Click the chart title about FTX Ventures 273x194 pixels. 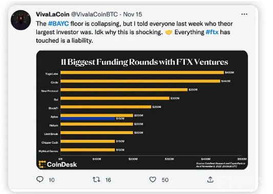(x=144, y=62)
